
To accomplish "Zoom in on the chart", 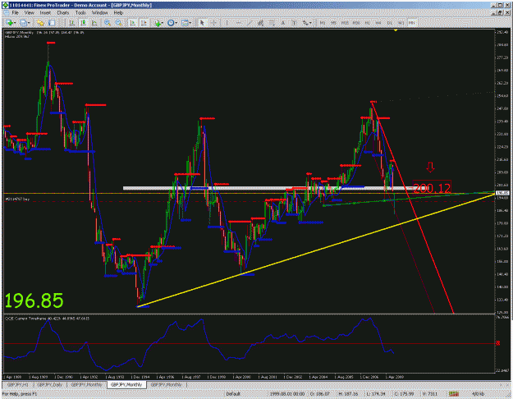I will tap(108, 23).
